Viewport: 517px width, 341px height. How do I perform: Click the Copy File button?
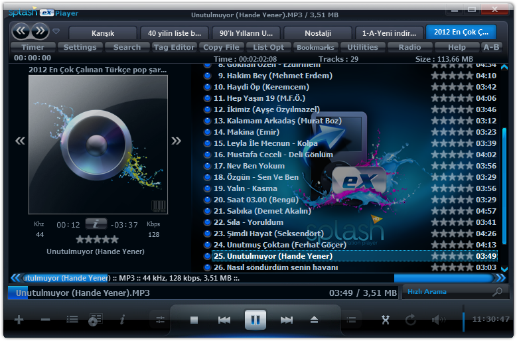[221, 47]
